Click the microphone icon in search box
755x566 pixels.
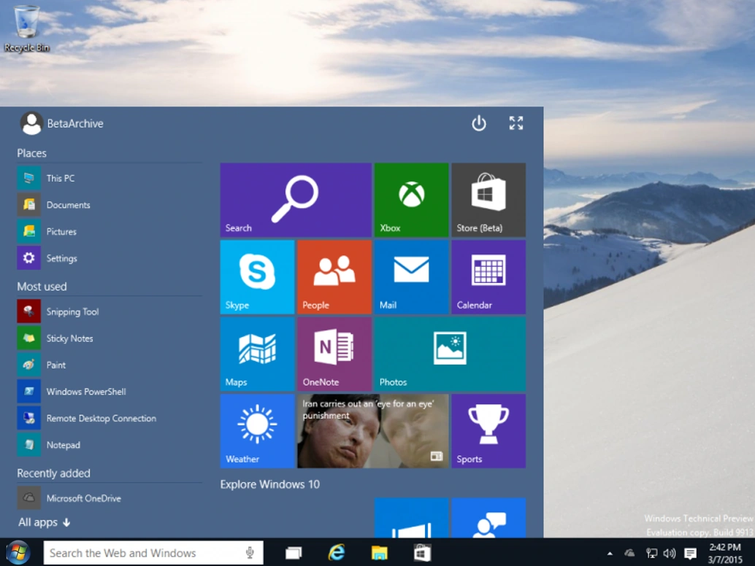click(x=250, y=553)
